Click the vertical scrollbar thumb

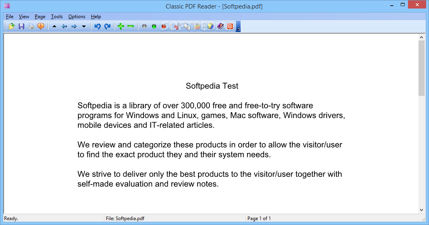(x=421, y=68)
